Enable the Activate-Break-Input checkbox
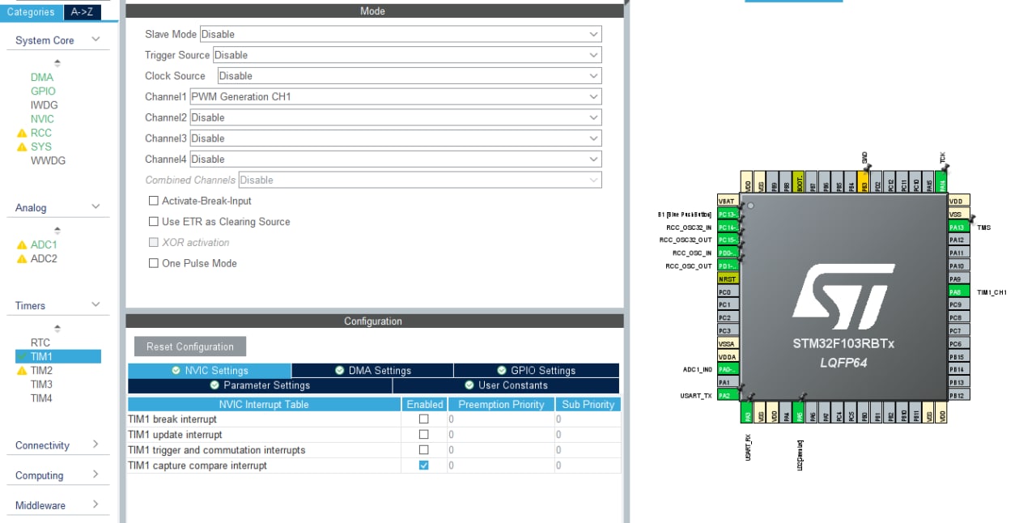The height and width of the screenshot is (523, 1036). click(154, 201)
